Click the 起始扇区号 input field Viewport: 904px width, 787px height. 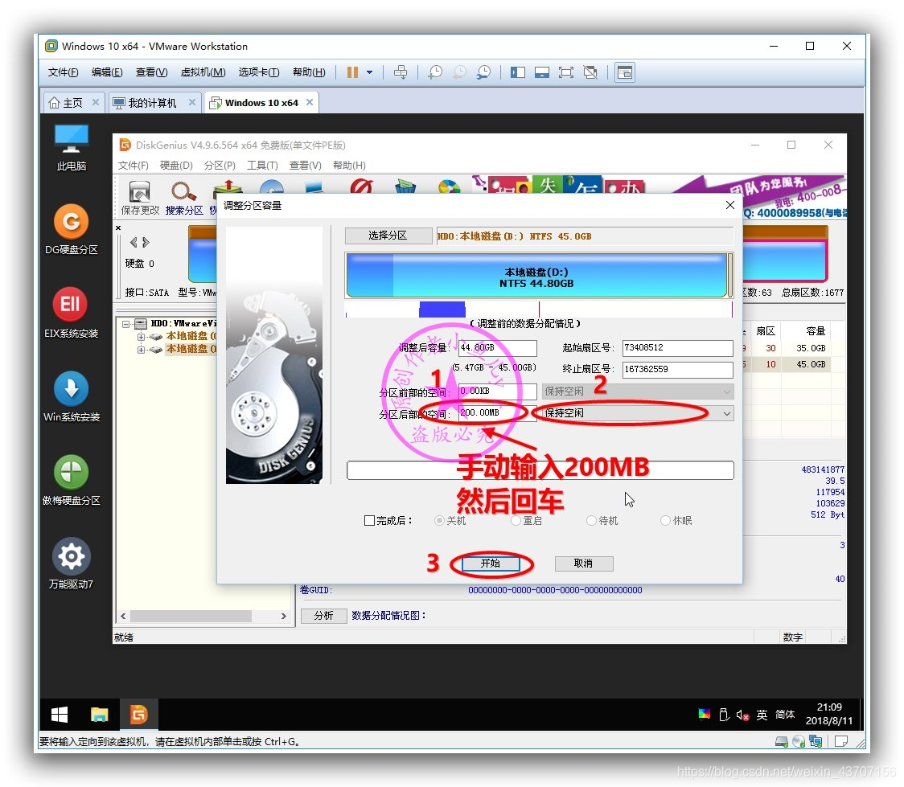coord(677,348)
